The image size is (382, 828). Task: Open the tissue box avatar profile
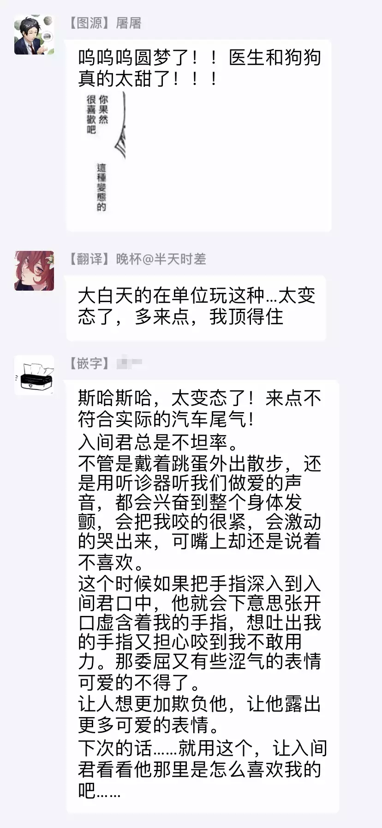34,375
